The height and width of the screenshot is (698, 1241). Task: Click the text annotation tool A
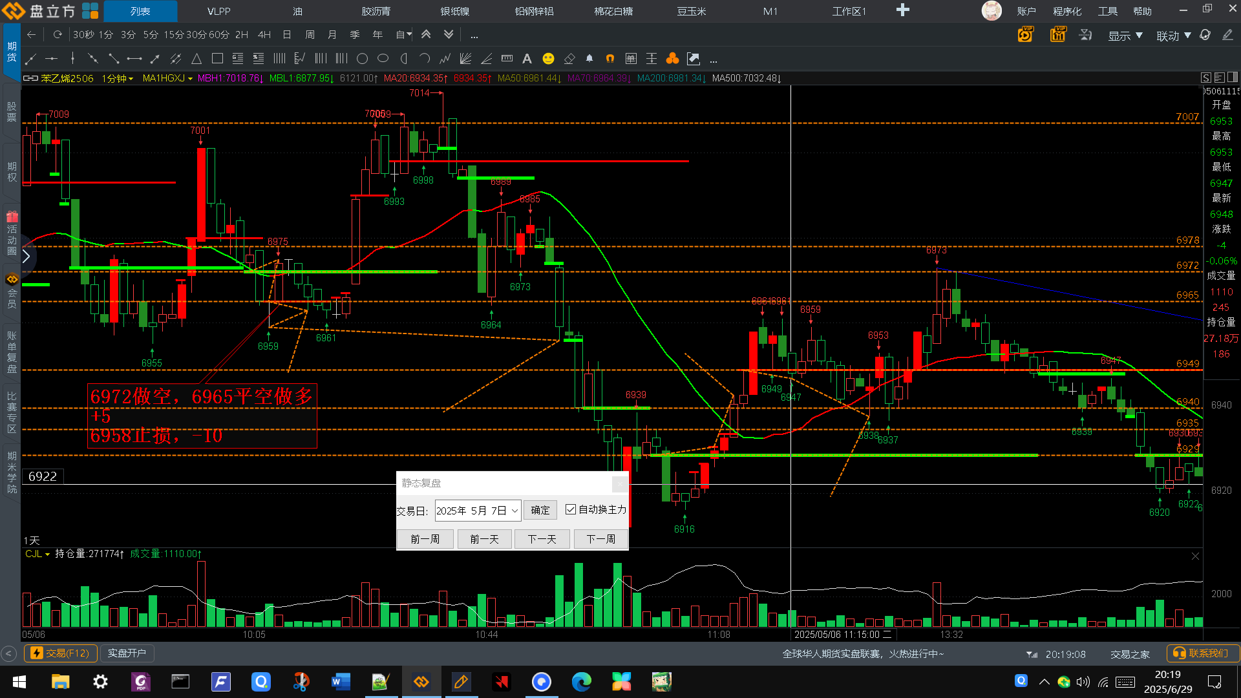click(x=527, y=59)
